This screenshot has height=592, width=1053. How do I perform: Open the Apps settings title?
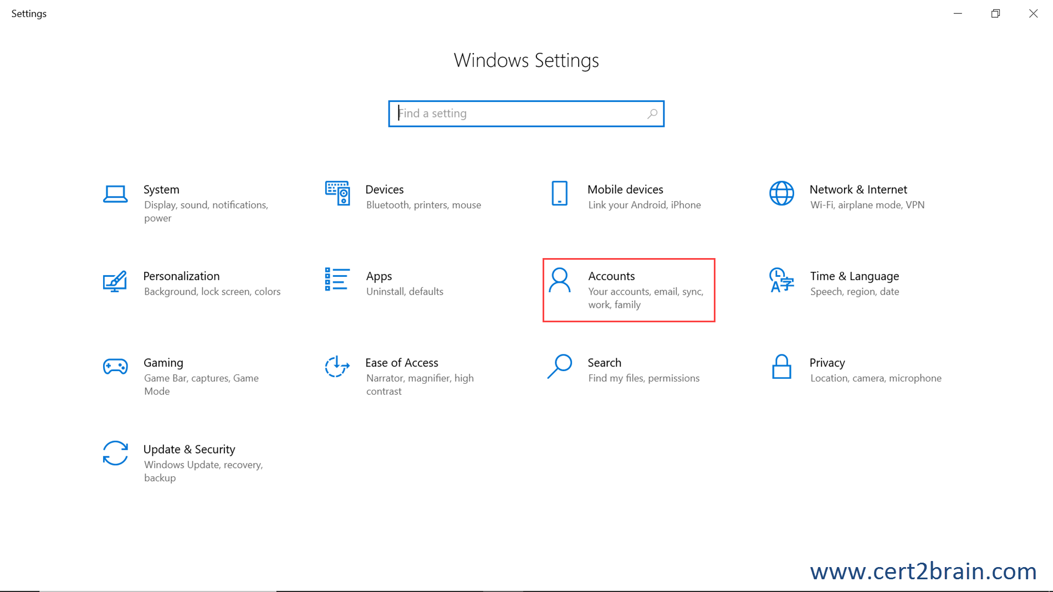point(379,276)
